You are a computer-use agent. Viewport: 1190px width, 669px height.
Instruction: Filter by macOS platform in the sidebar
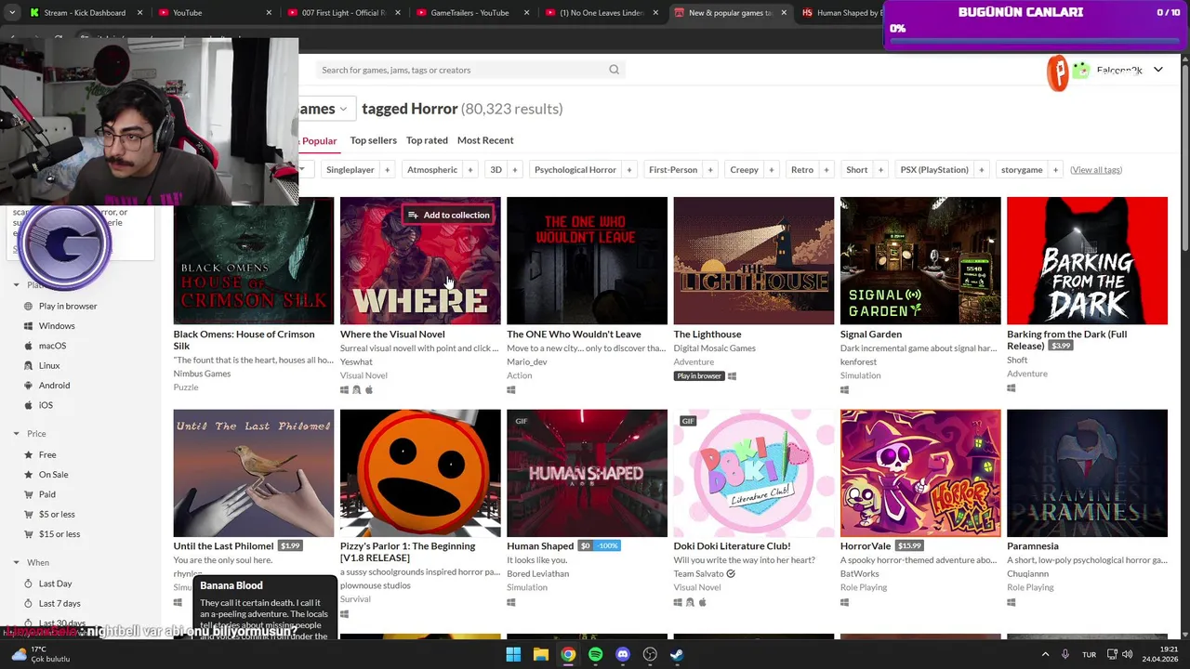point(52,346)
